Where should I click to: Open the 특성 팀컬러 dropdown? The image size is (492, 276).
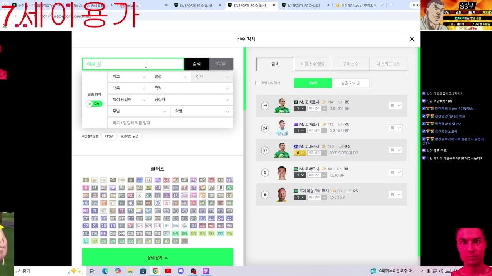(129, 100)
